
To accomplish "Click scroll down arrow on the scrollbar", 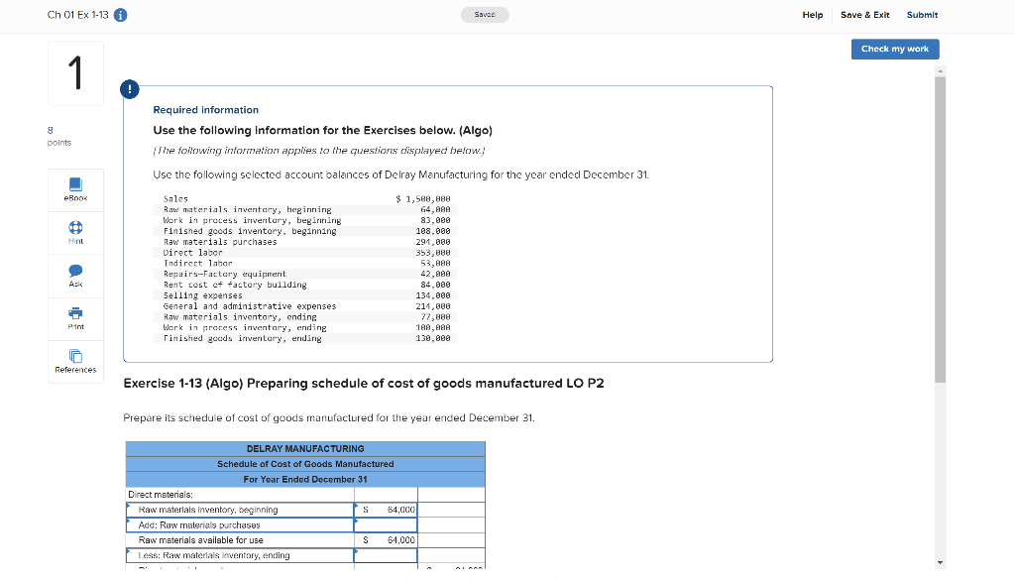I will [940, 562].
